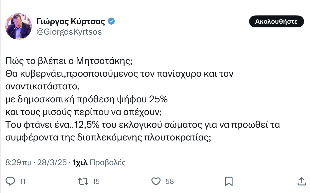
Task: Bookmark this tweet using the bookmark icon
Action: point(229,181)
